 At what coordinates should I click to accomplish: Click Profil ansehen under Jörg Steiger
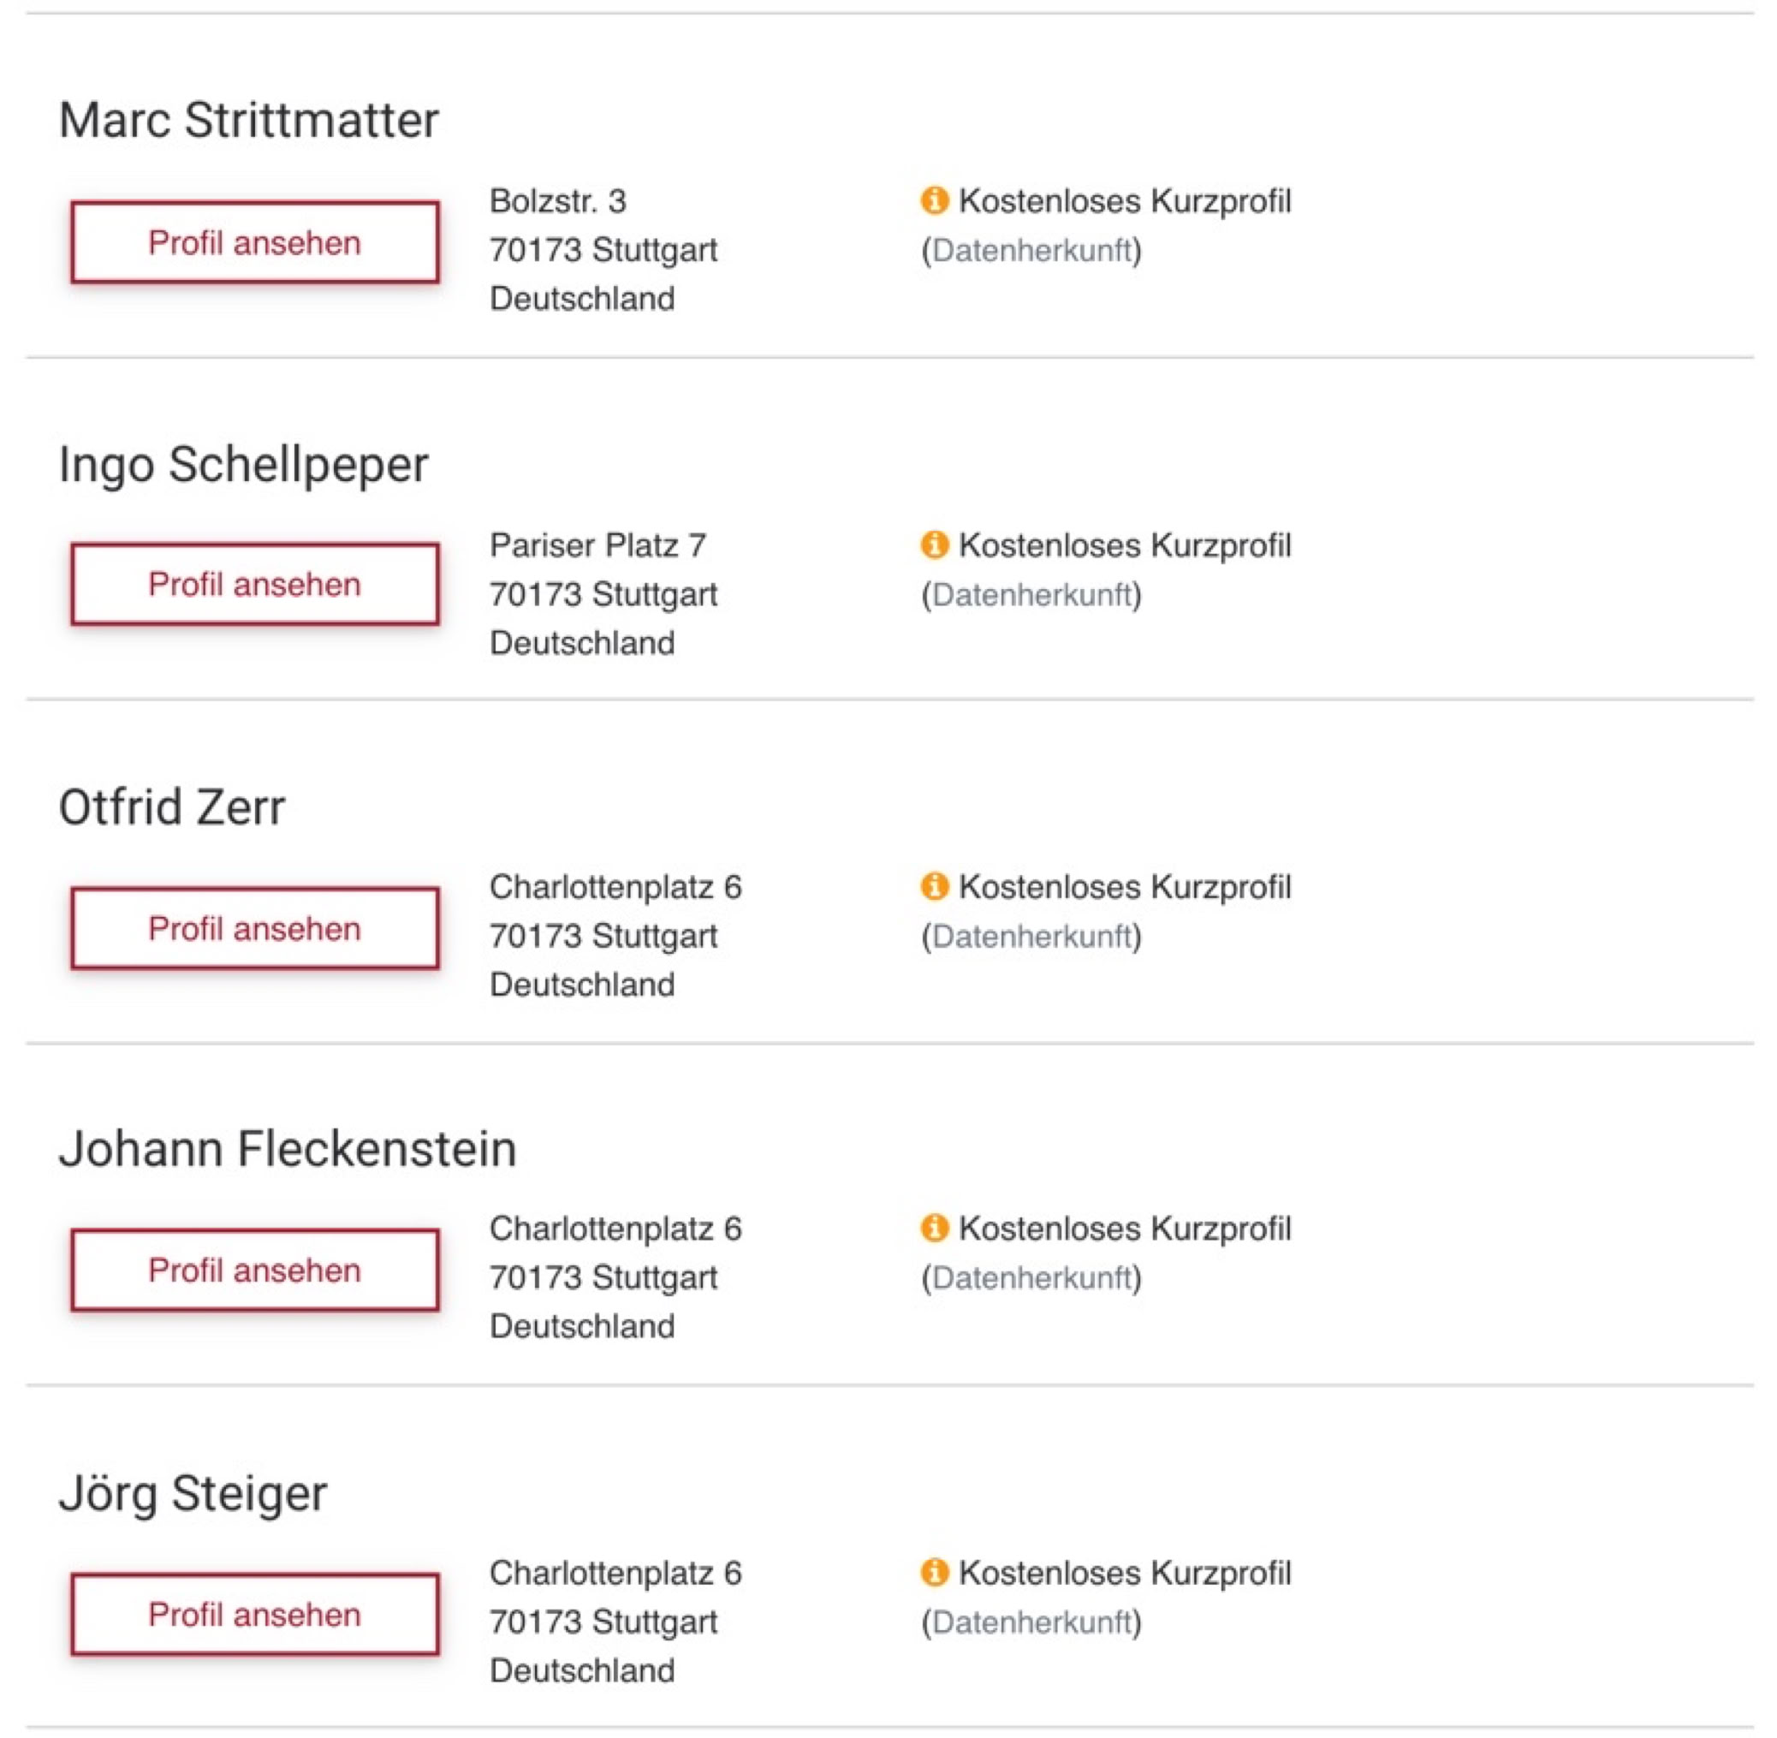254,1615
